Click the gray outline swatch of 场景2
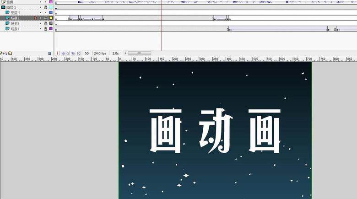The width and height of the screenshot is (357, 199). [51, 23]
